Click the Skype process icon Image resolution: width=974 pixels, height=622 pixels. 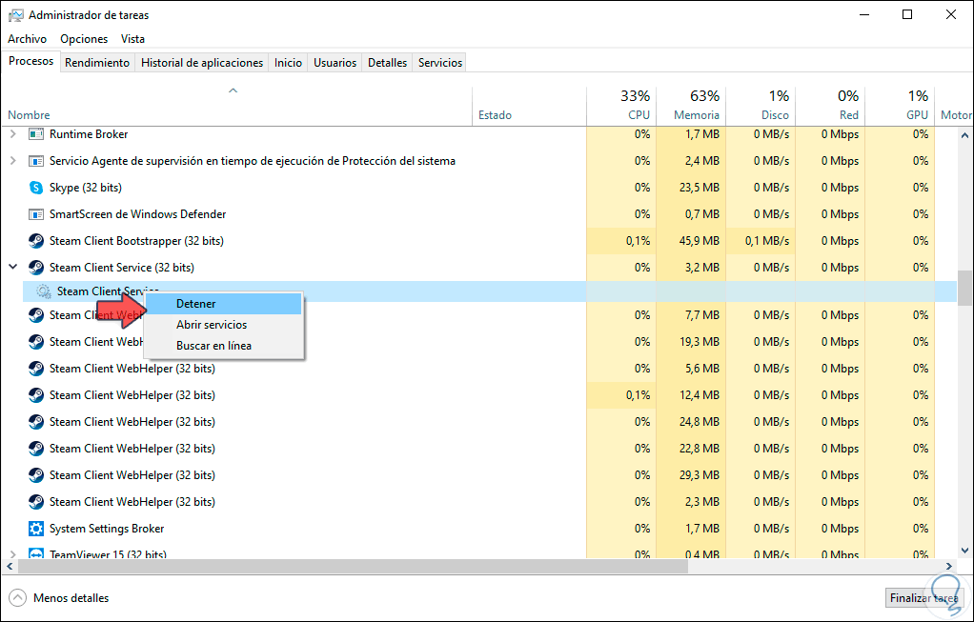pyautogui.click(x=36, y=188)
